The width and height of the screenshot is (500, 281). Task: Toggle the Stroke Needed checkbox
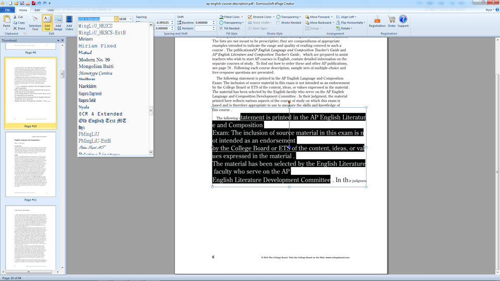278,22
